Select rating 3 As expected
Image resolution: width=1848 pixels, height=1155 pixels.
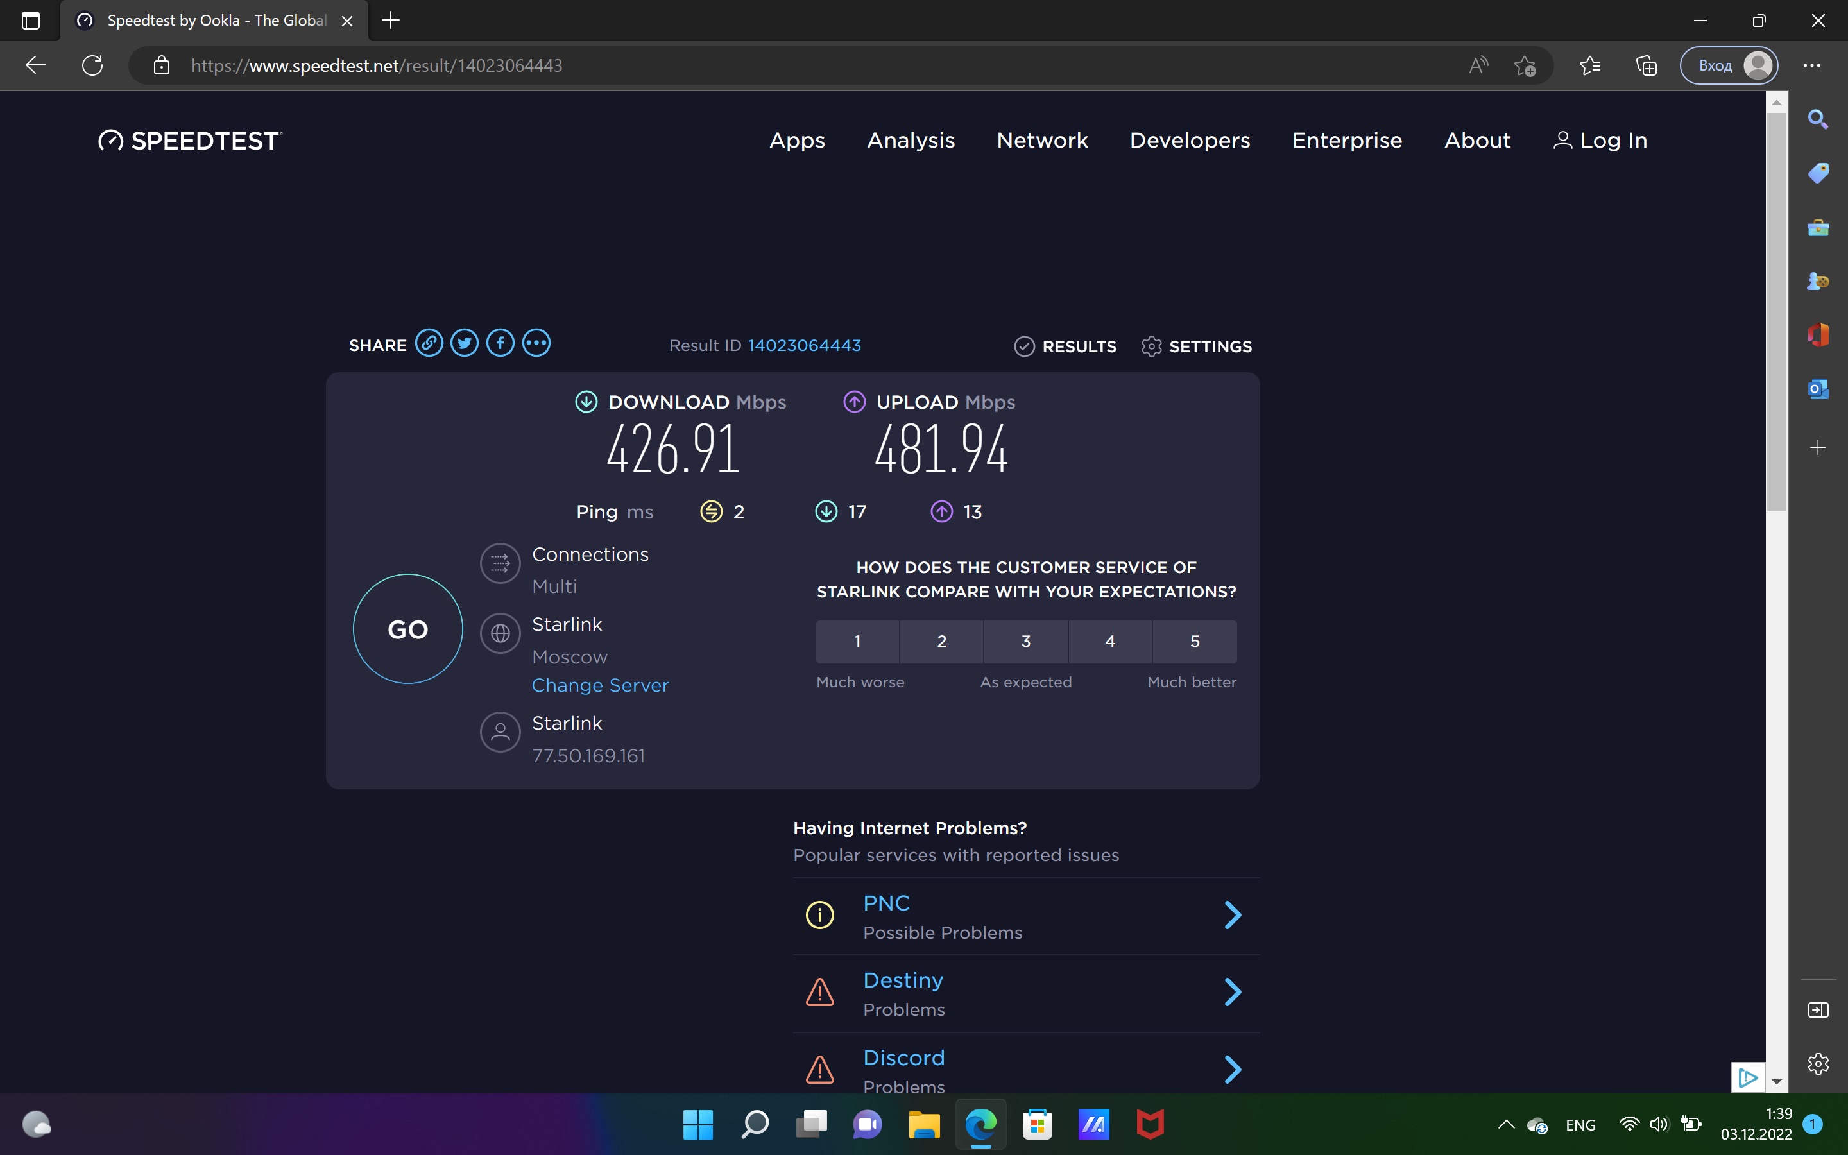(x=1025, y=641)
